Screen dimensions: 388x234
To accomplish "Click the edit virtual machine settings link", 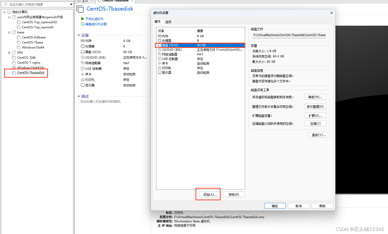I will (96, 24).
